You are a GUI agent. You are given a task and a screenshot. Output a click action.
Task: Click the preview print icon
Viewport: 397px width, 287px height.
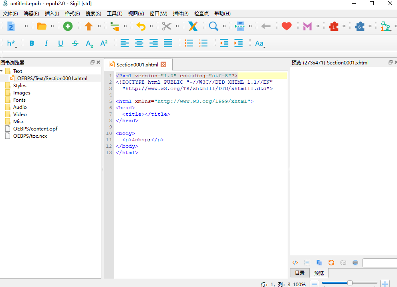coord(355,263)
